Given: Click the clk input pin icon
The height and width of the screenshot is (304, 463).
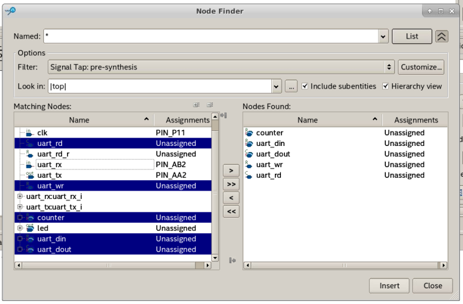Looking at the screenshot, I should pos(30,132).
